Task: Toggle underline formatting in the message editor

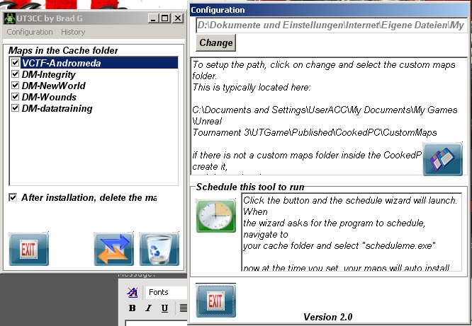Action: pos(164,308)
